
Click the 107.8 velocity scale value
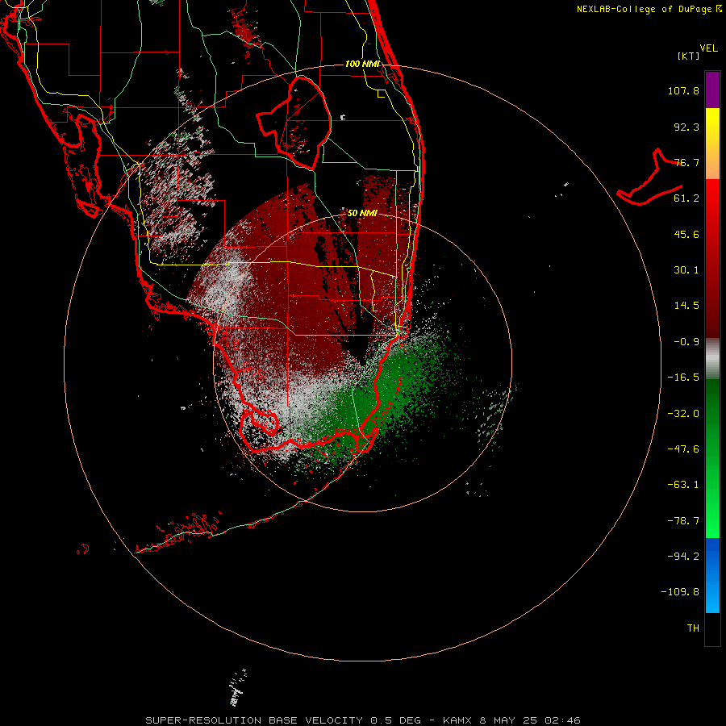tap(683, 90)
